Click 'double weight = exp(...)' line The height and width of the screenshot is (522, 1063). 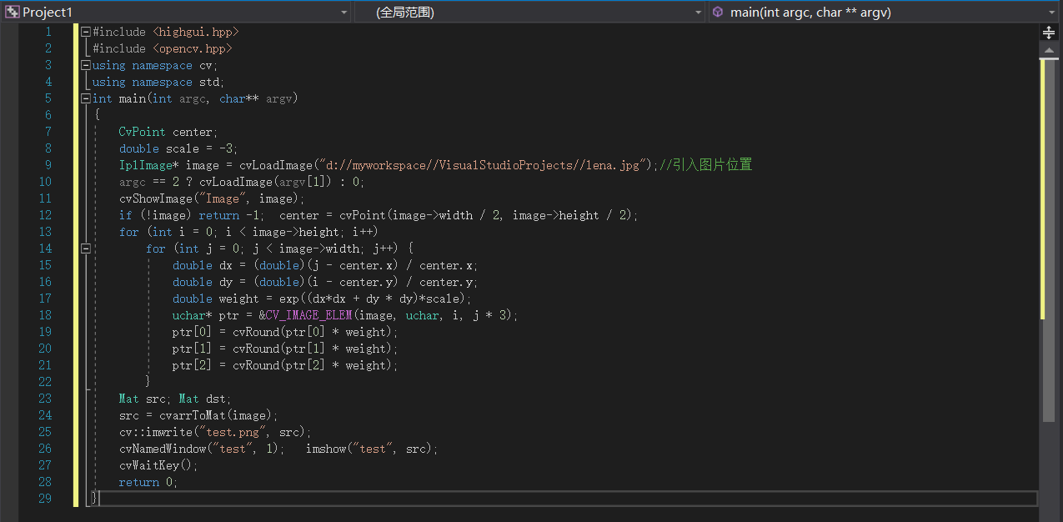pos(323,299)
